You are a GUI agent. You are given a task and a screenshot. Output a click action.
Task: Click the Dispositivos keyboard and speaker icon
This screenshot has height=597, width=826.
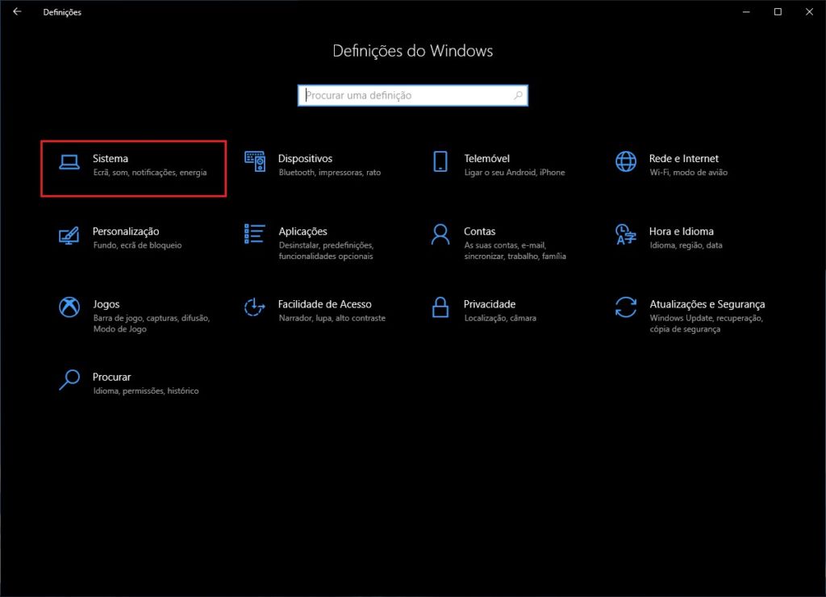(x=255, y=161)
